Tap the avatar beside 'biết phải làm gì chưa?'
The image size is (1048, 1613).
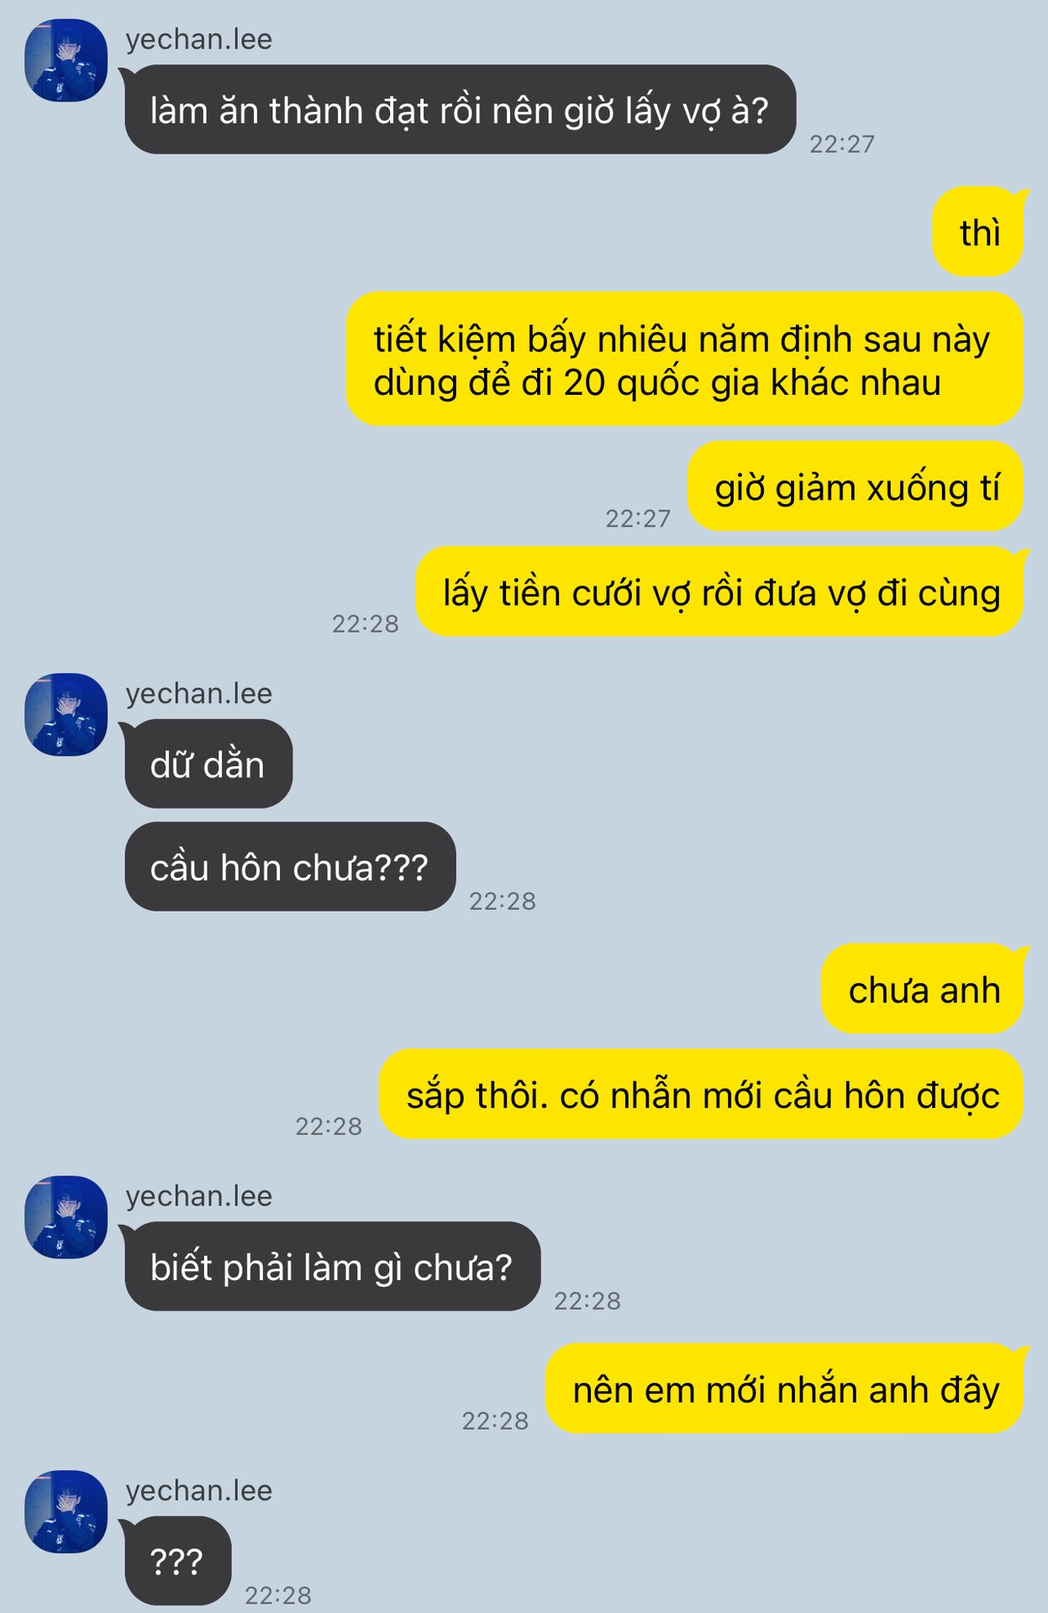(x=66, y=1216)
